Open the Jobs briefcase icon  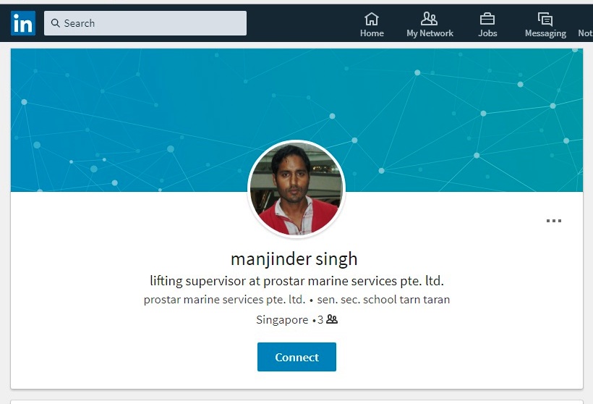coord(487,19)
